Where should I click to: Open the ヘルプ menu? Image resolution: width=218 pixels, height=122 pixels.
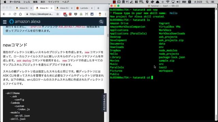pyautogui.click(x=65, y=2)
